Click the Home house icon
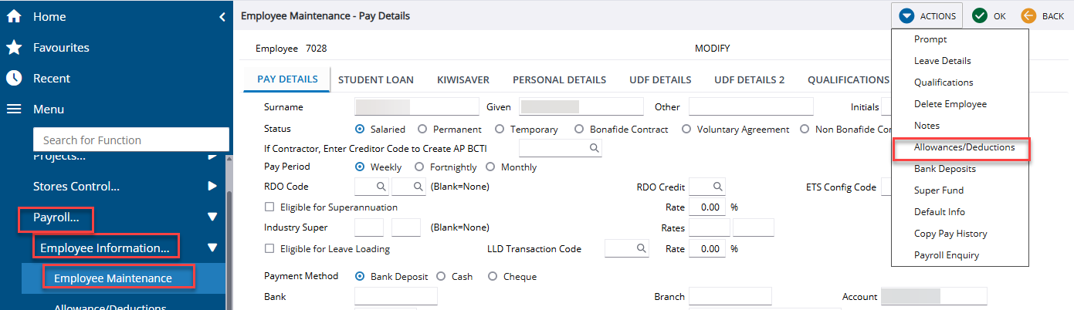The width and height of the screenshot is (1074, 310). 13,16
